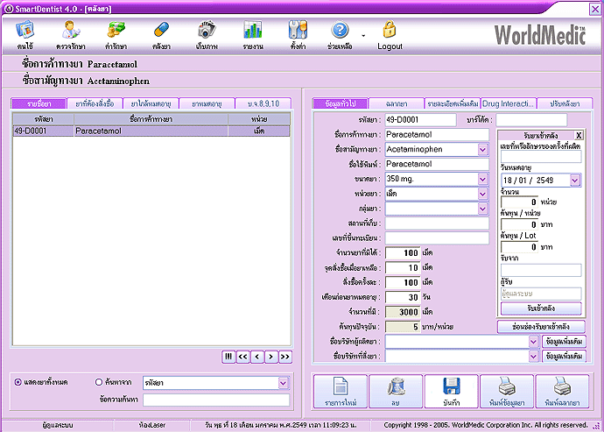Image resolution: width=604 pixels, height=432 pixels.
Task: Click the delete recycle bin button
Action: tap(396, 391)
